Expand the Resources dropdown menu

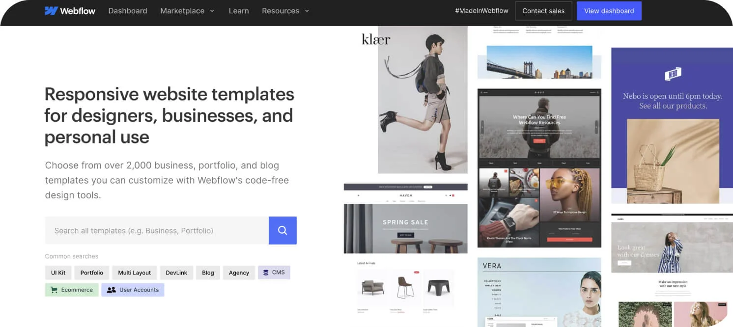[x=285, y=11]
